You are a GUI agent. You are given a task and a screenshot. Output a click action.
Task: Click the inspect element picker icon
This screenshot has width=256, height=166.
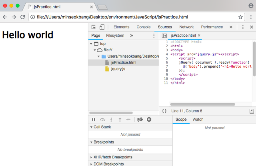[x=94, y=27]
